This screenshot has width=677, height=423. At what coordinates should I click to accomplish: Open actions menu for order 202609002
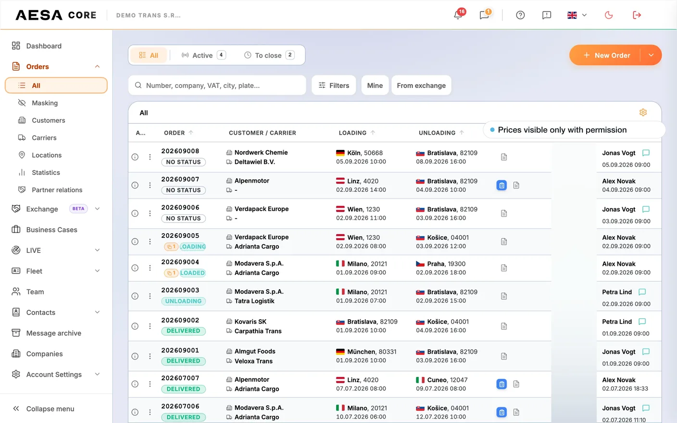point(150,326)
